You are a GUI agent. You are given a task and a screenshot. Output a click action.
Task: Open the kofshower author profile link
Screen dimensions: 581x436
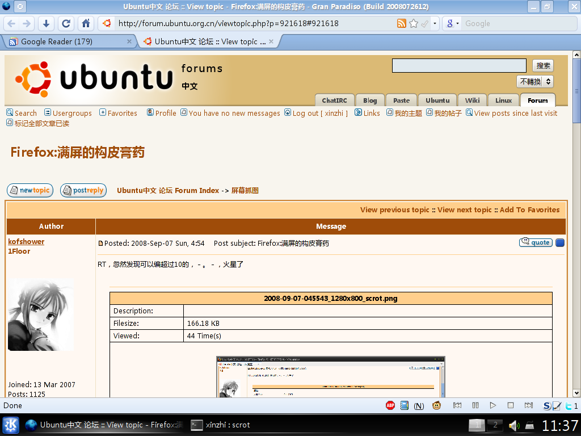[26, 241]
